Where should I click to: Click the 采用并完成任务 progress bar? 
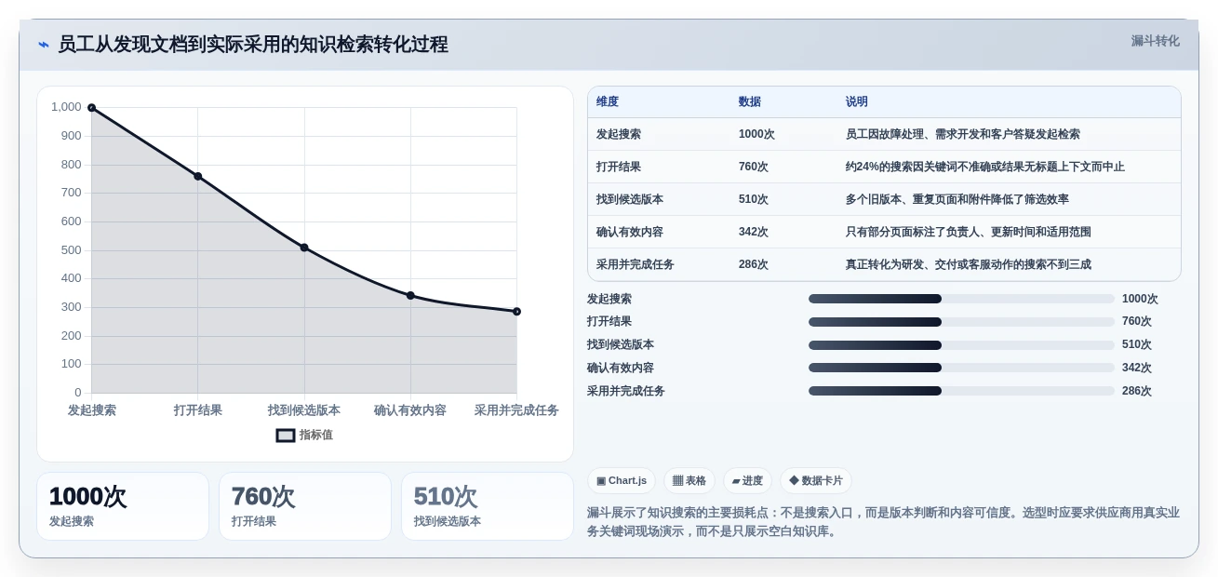pyautogui.click(x=961, y=391)
